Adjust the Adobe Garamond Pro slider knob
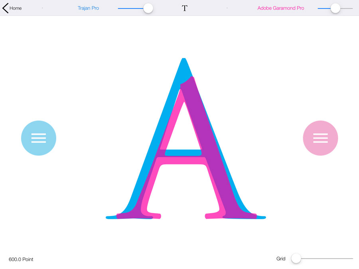Viewport: 359px width, 269px height. pos(335,8)
